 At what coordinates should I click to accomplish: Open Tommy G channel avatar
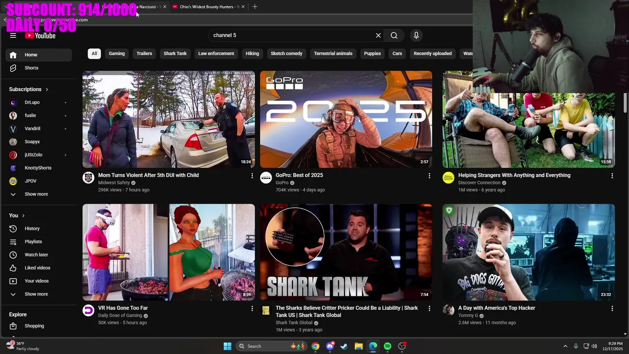pyautogui.click(x=448, y=310)
